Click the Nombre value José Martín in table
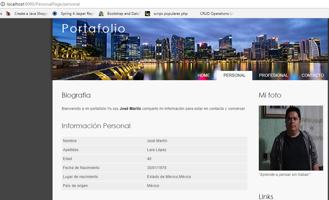Image resolution: width=329 pixels, height=200 pixels. [x=157, y=141]
